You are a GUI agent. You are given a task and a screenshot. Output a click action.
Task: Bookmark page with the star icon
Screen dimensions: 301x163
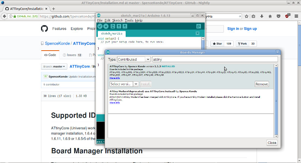246,16
